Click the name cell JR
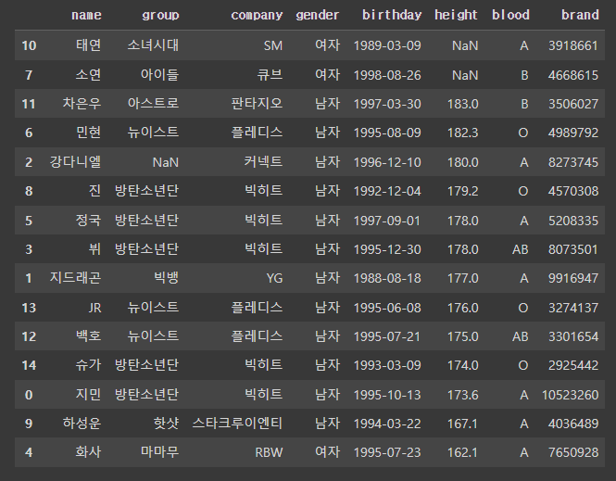The height and width of the screenshot is (481, 616). tap(94, 308)
